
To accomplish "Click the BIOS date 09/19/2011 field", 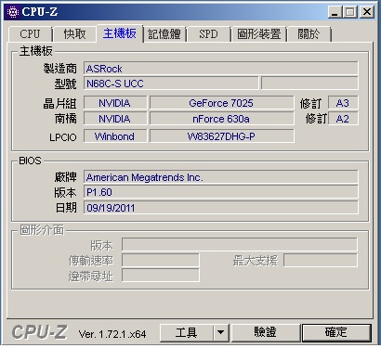I will pyautogui.click(x=221, y=208).
